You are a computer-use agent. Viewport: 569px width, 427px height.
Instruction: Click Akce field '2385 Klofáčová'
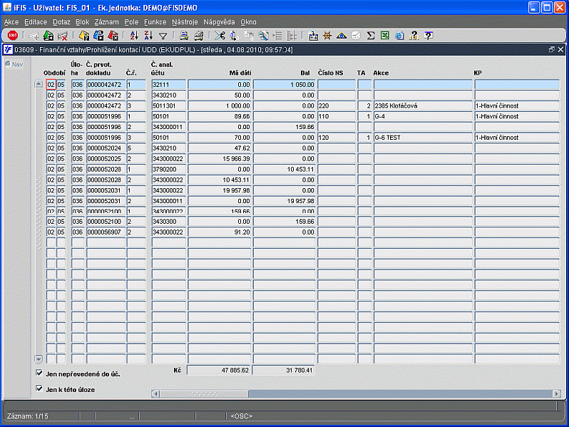tap(423, 106)
